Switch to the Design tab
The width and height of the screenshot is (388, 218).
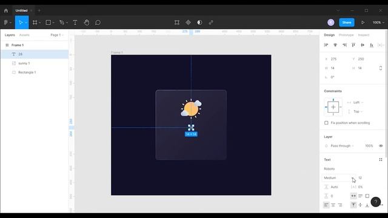[x=329, y=35]
